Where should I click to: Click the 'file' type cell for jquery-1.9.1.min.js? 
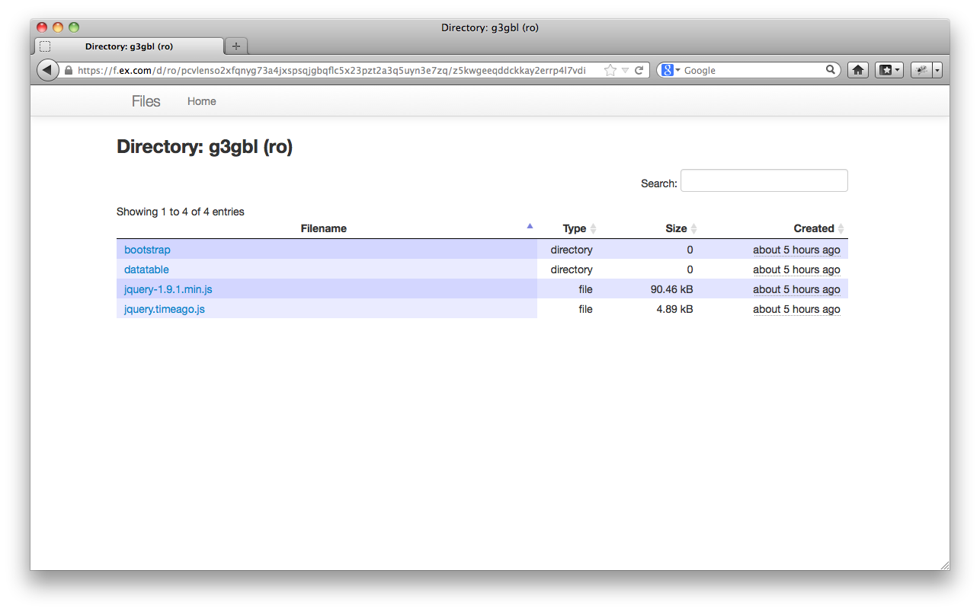[585, 289]
